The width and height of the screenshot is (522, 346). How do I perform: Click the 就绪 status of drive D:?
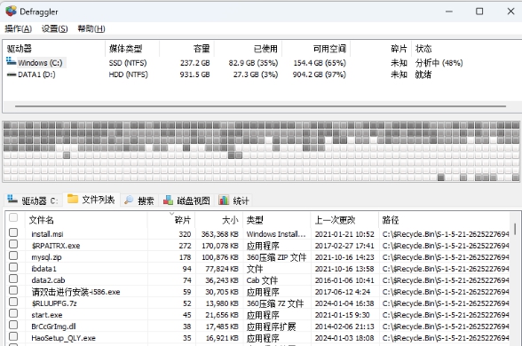(x=423, y=75)
